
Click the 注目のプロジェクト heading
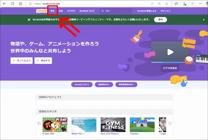click(50, 97)
